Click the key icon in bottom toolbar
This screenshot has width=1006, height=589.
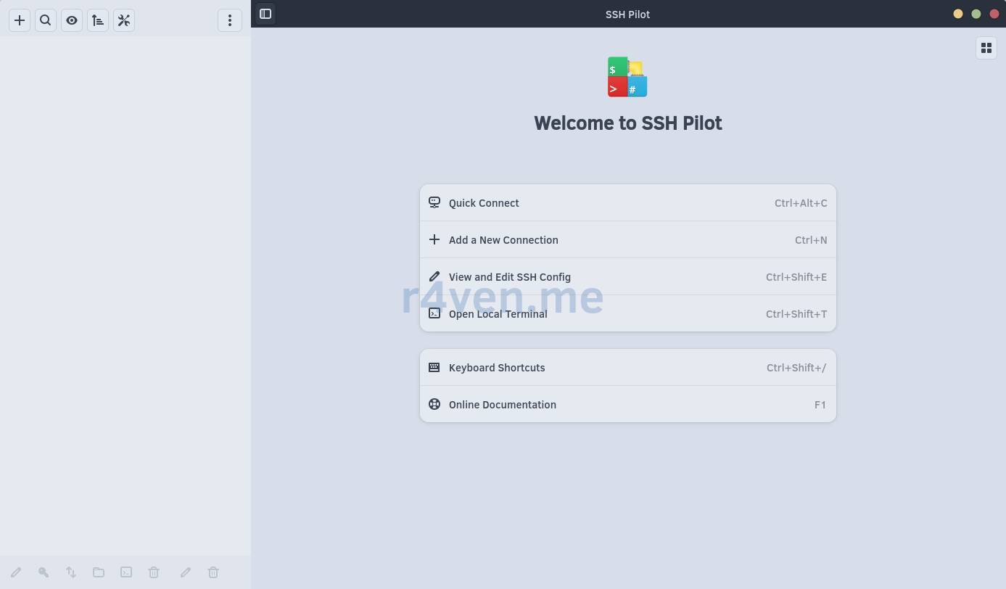pyautogui.click(x=44, y=572)
